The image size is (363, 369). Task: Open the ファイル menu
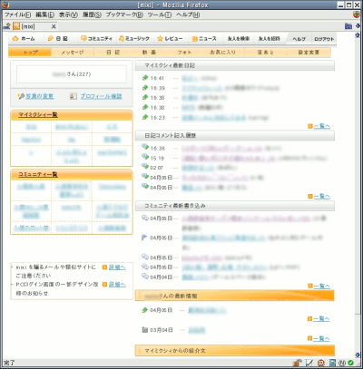[x=17, y=15]
